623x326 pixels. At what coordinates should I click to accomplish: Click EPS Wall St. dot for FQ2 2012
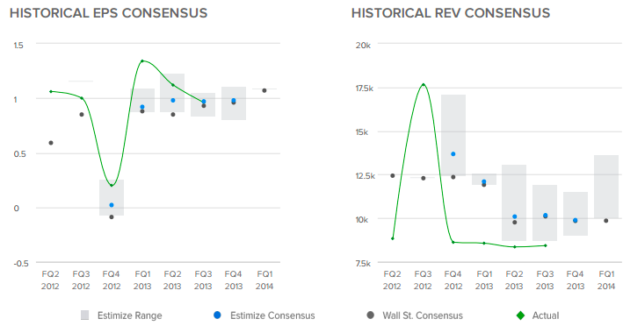[51, 143]
